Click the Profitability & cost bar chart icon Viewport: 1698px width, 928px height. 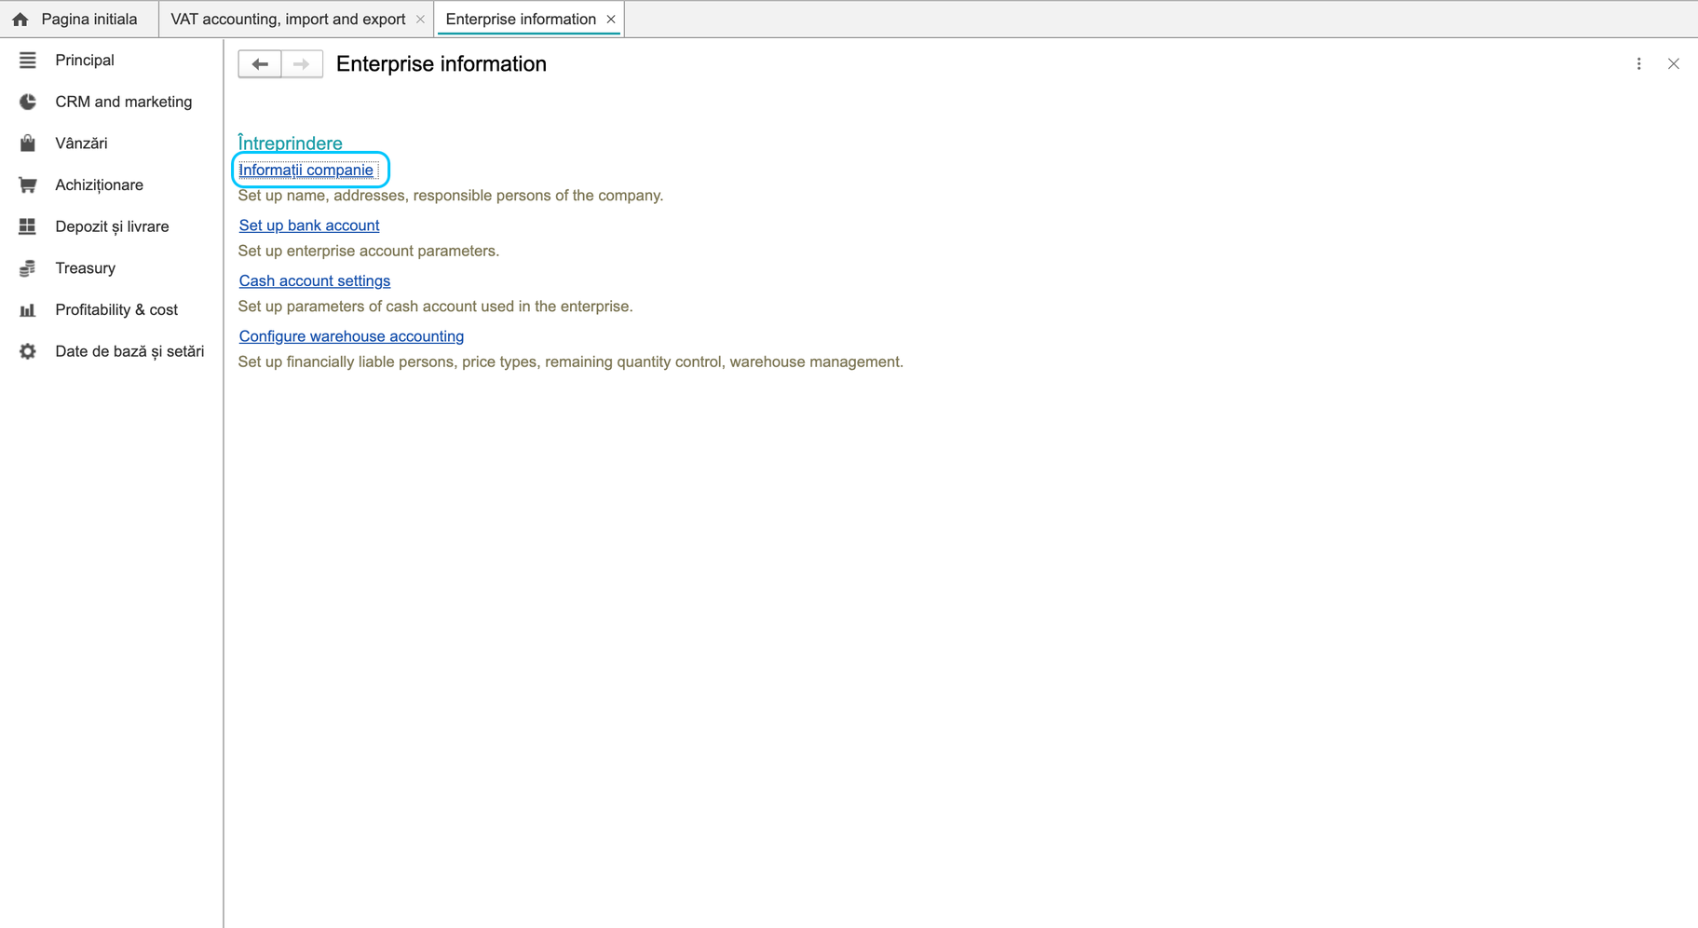[28, 310]
